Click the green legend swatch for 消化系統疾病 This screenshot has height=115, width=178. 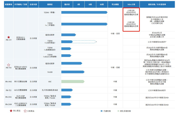(x=118, y=111)
